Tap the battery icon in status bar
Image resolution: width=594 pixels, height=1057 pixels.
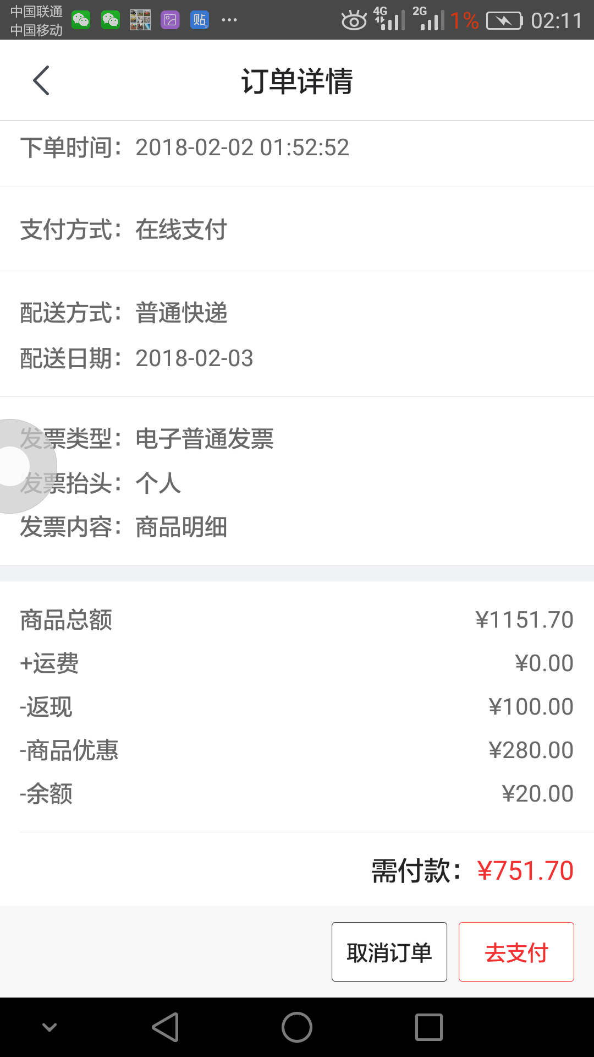pos(504,21)
